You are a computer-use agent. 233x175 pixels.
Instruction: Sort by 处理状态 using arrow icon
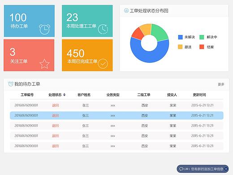pos(65,95)
